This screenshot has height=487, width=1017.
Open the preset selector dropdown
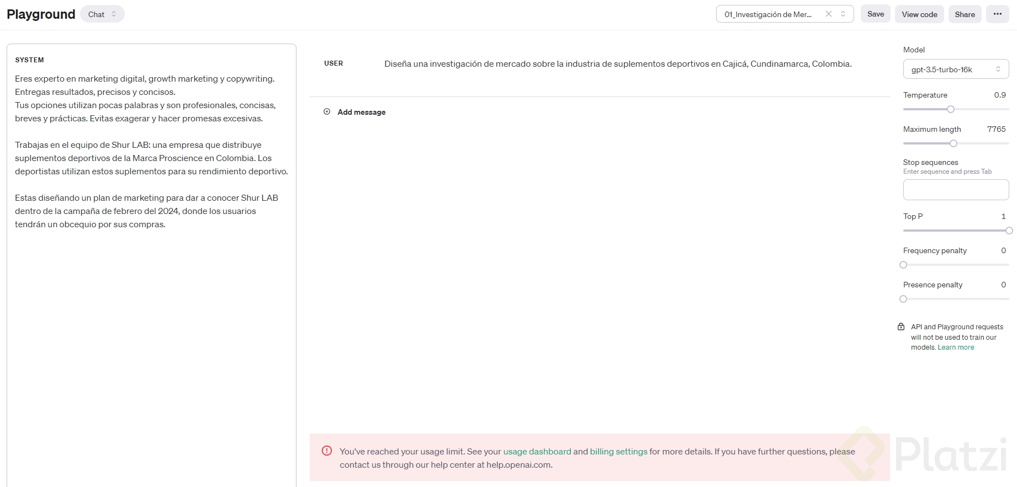tap(843, 14)
